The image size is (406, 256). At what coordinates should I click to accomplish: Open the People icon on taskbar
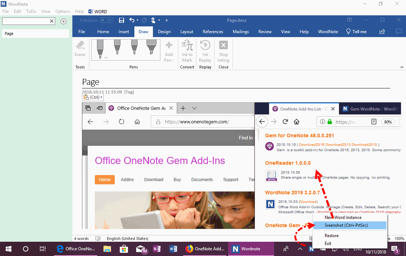pos(286,249)
